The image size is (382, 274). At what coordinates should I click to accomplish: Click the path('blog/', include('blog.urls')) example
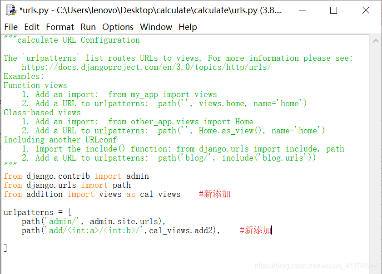click(237, 158)
